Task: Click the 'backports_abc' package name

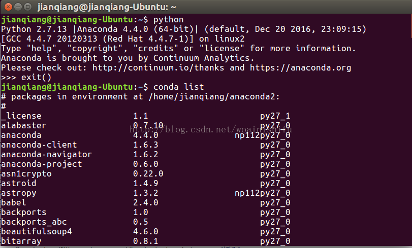Action: (34, 222)
